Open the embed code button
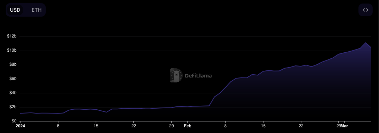 (x=366, y=10)
